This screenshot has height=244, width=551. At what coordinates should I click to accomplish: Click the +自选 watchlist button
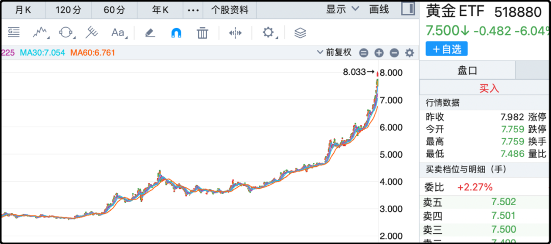click(446, 49)
